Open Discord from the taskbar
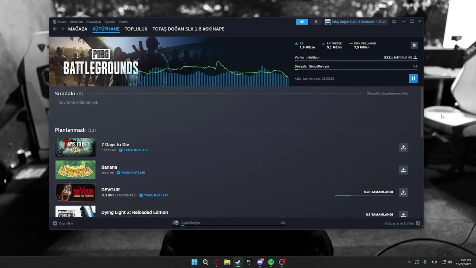 pyautogui.click(x=260, y=262)
